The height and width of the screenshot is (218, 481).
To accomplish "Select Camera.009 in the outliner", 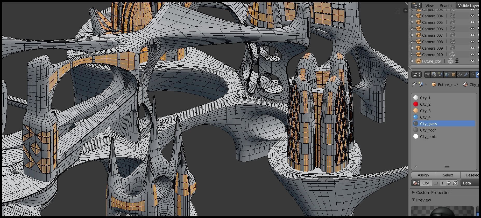I will tap(432, 48).
